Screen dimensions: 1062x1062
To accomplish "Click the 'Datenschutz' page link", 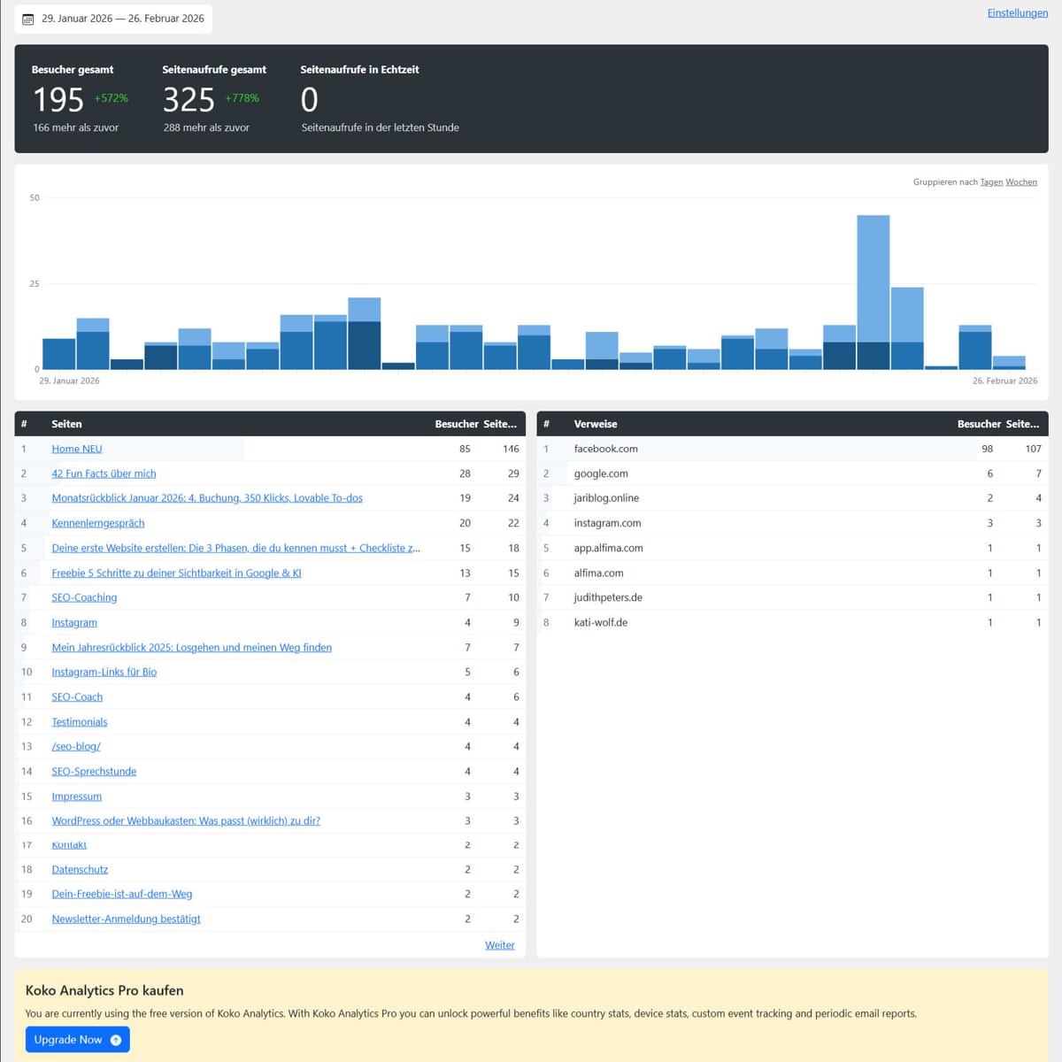I will pos(79,869).
